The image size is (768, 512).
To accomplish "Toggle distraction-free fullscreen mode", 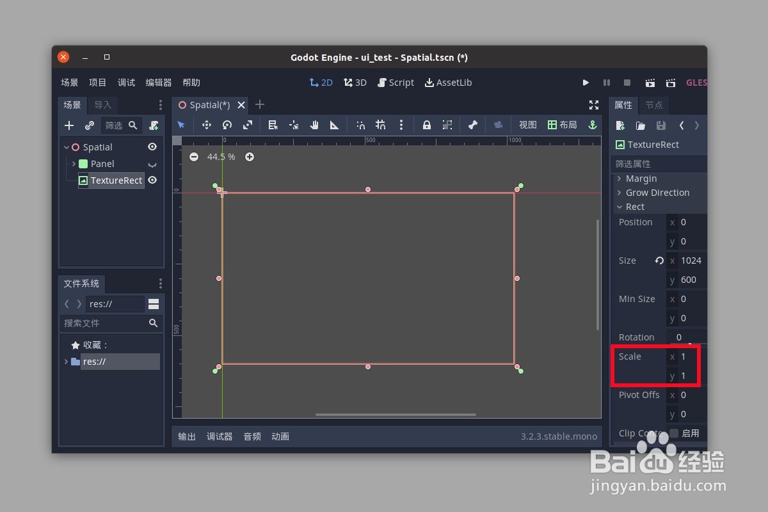I will [594, 104].
